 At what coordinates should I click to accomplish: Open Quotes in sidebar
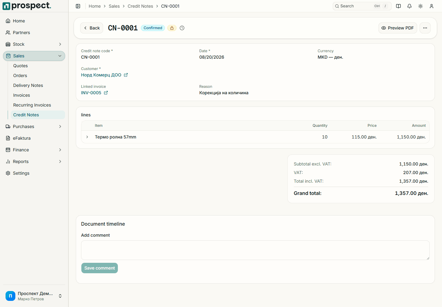coord(20,66)
